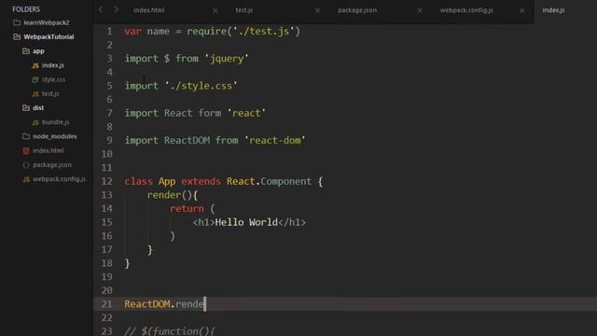Open test.js in the sidebar tree

point(50,93)
